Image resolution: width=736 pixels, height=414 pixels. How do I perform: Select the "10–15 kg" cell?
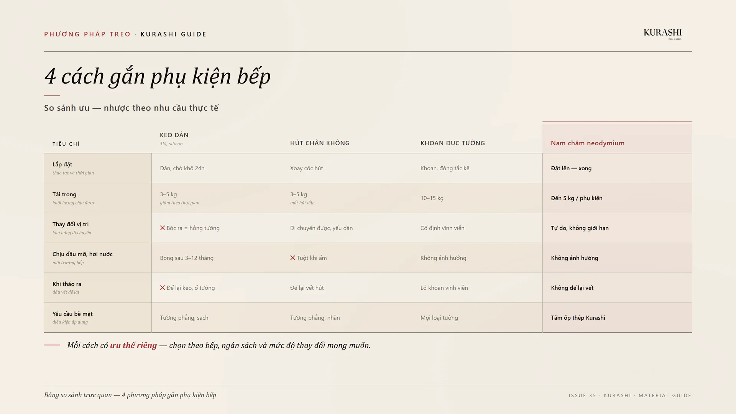click(x=432, y=198)
